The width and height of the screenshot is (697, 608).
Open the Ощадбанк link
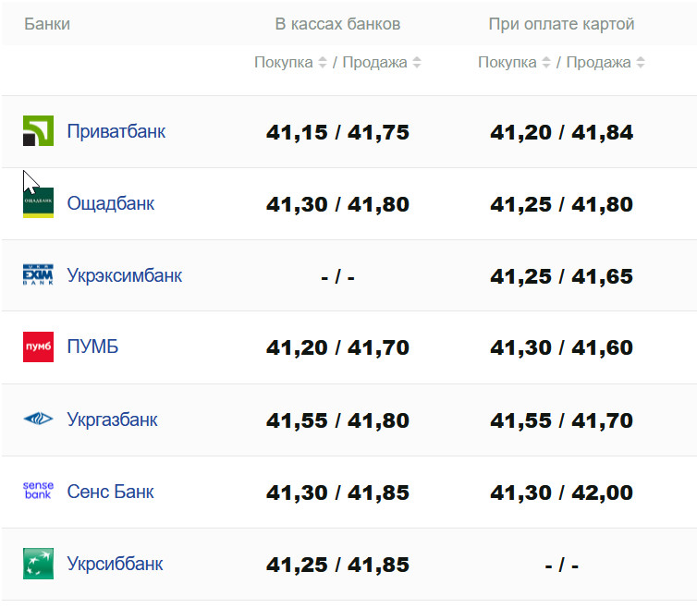[x=110, y=203]
